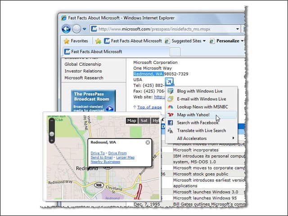Open the Global Citizenship sidebar link
Screen dimensions: 288x216
[83, 64]
